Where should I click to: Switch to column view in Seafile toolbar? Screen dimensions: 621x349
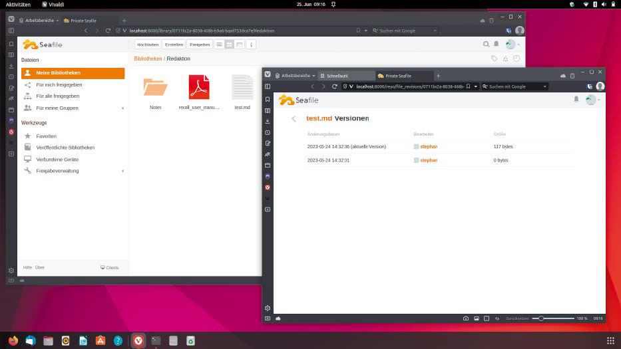[x=239, y=45]
